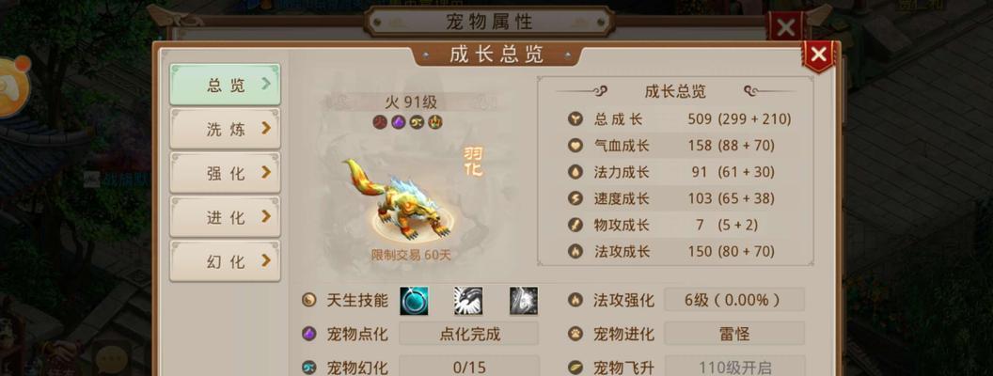
Task: Tap the third grey innate skill icon
Action: (524, 301)
